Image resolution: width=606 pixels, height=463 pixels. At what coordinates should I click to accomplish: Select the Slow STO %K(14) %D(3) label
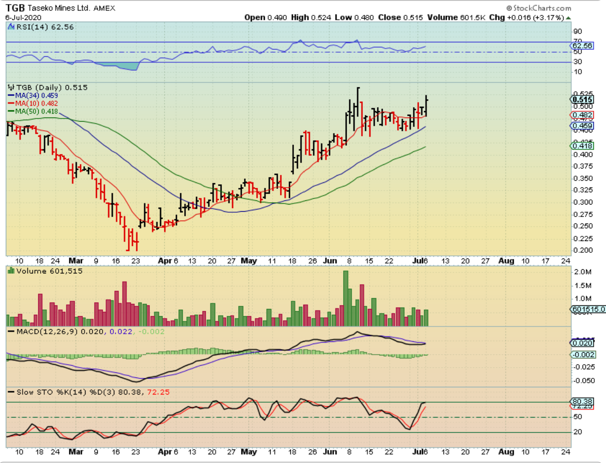tap(66, 392)
